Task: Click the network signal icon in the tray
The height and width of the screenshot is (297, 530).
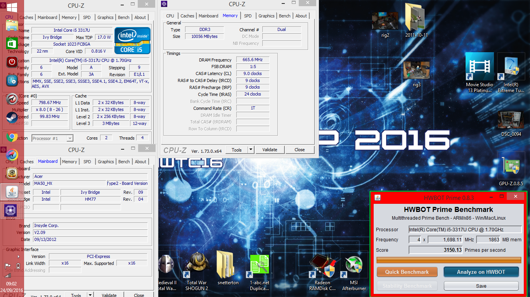Action: click(x=8, y=276)
